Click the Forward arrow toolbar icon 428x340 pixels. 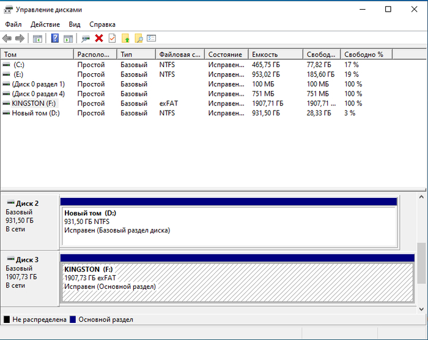click(20, 38)
